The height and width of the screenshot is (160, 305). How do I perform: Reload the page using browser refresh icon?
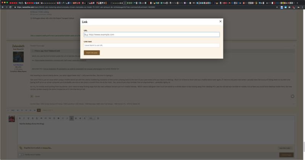tap(10, 7)
